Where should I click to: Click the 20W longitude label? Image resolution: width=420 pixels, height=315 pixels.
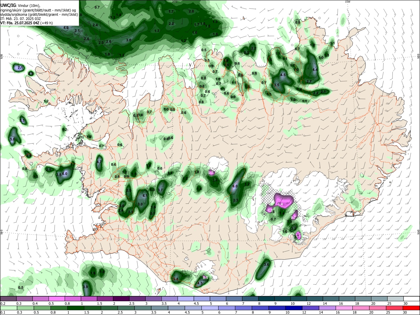click(x=175, y=2)
